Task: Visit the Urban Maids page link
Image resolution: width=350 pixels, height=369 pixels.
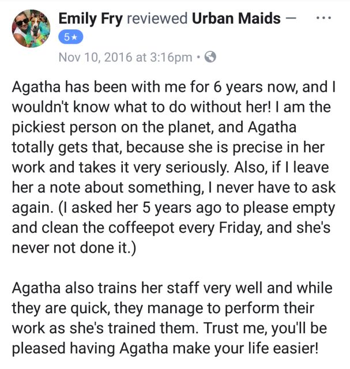Action: [236, 18]
